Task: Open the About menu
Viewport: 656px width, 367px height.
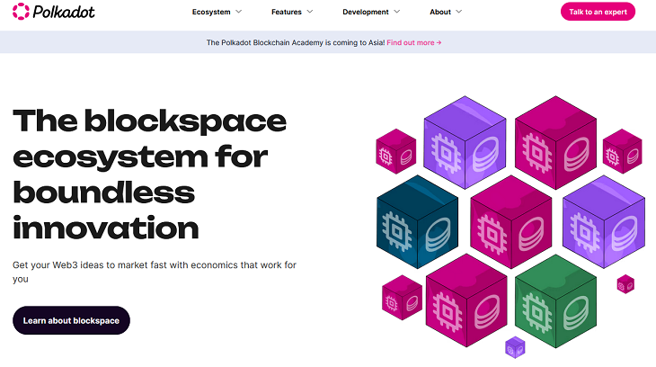Action: point(440,12)
